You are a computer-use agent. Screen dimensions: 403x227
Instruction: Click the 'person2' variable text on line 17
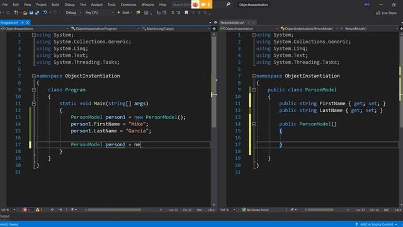(115, 144)
